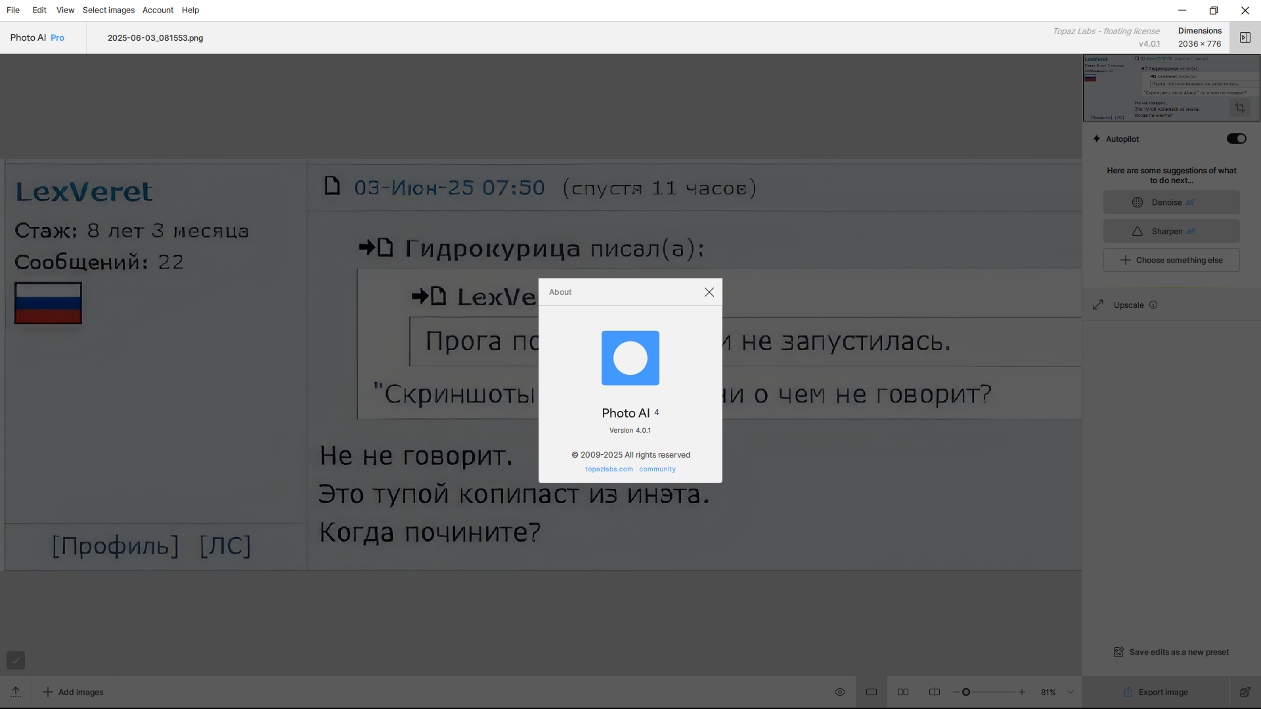Viewport: 1261px width, 709px height.
Task: Select side-by-side view layout icon
Action: [x=903, y=692]
